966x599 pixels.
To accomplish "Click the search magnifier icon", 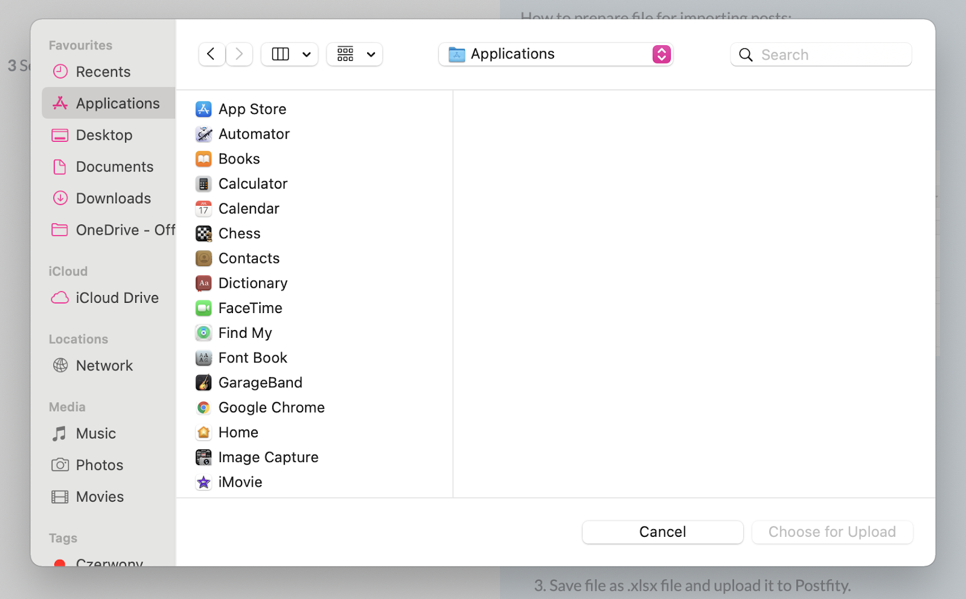I will 746,55.
